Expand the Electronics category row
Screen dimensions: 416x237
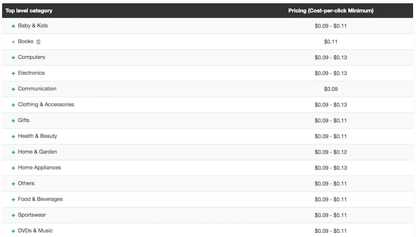[x=13, y=73]
